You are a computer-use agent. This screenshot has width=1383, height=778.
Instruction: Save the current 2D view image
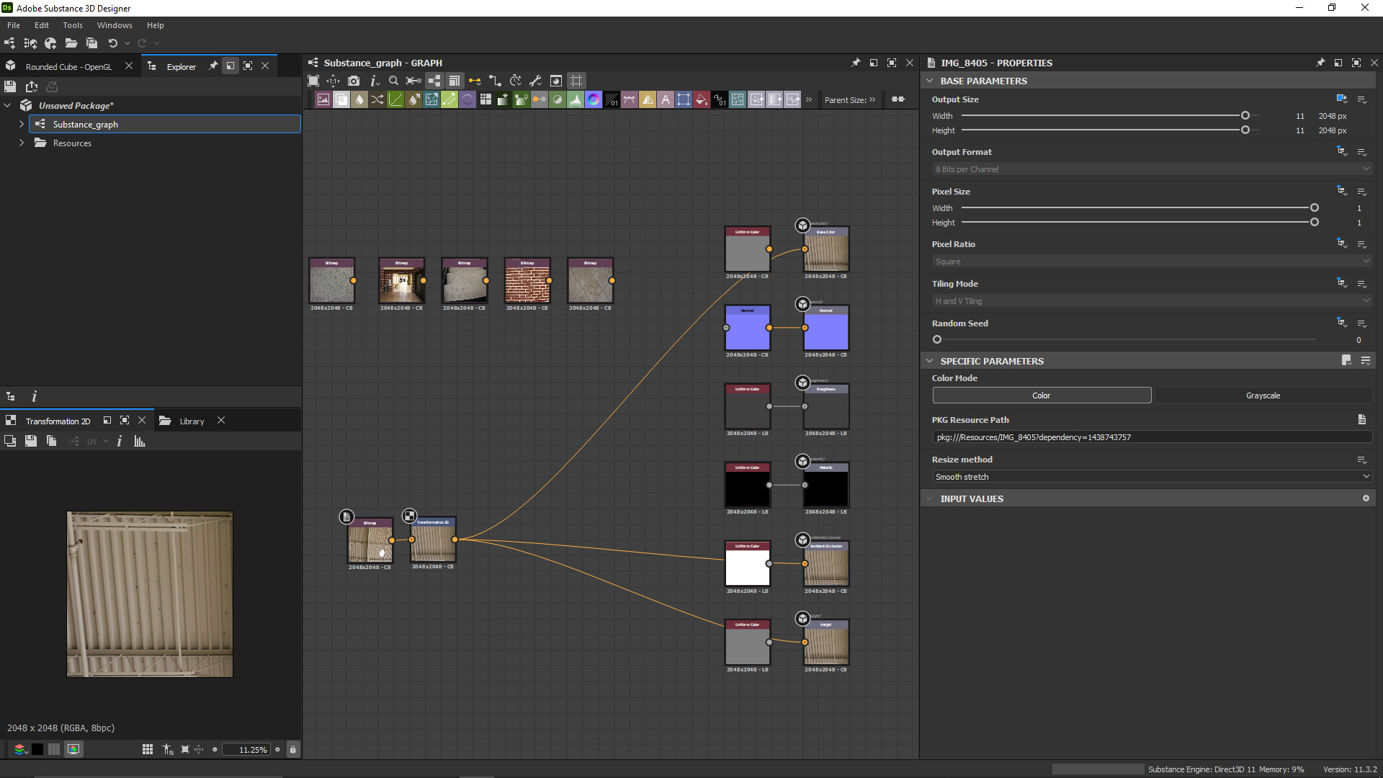[x=30, y=441]
